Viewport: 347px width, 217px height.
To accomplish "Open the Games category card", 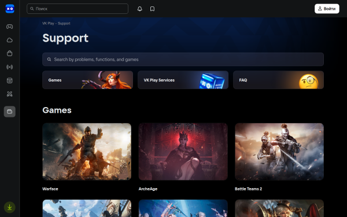I will [88, 80].
